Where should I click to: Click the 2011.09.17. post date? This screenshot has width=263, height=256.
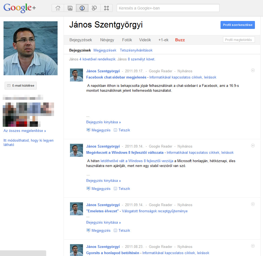134,71
